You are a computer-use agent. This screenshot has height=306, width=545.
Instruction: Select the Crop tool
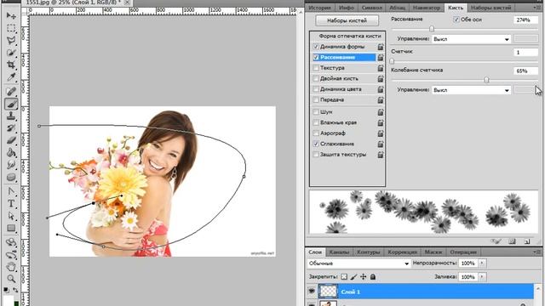point(11,65)
